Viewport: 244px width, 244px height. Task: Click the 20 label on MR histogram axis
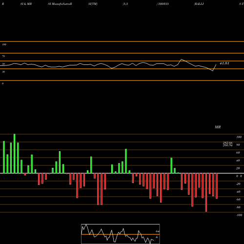coord(238,168)
